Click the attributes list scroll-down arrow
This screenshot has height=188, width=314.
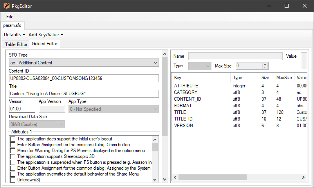click(x=155, y=180)
